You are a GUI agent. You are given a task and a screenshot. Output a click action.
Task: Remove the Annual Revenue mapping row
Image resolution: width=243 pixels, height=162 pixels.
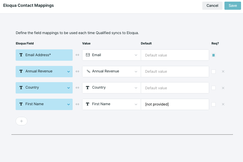coord(223,71)
